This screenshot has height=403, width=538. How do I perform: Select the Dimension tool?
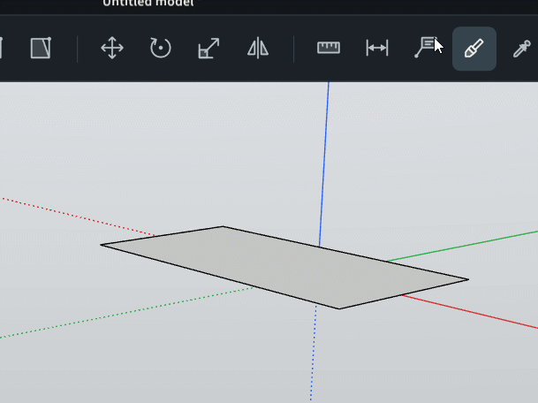377,48
